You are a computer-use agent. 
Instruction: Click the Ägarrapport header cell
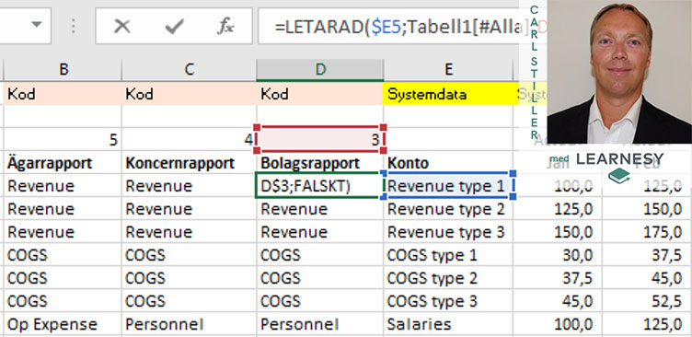click(x=63, y=163)
